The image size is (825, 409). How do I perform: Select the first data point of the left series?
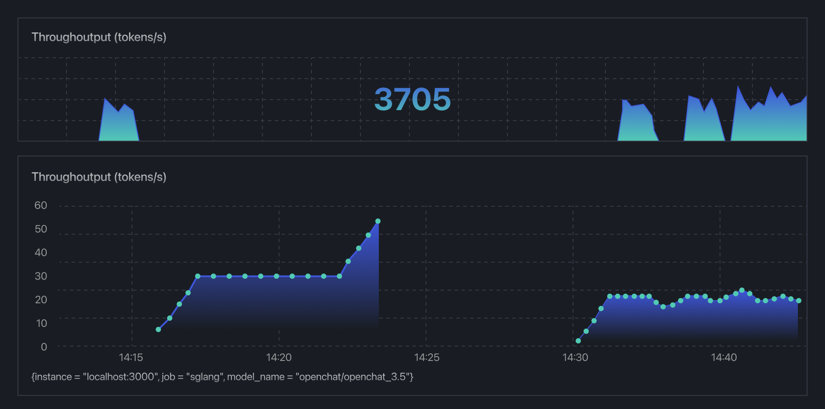(158, 329)
